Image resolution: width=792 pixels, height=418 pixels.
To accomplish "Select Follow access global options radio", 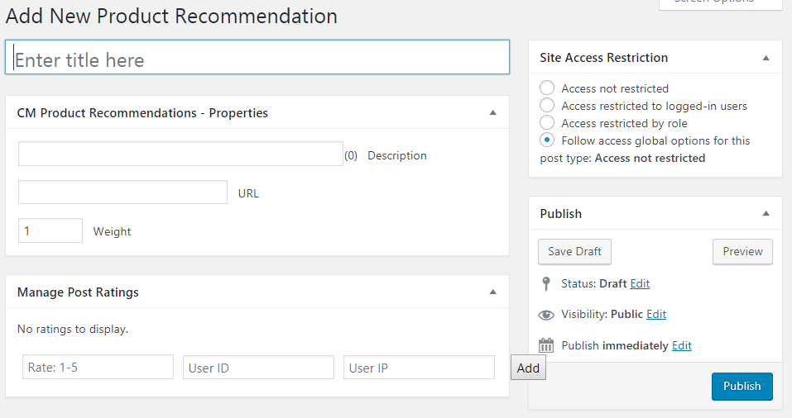I will click(547, 140).
